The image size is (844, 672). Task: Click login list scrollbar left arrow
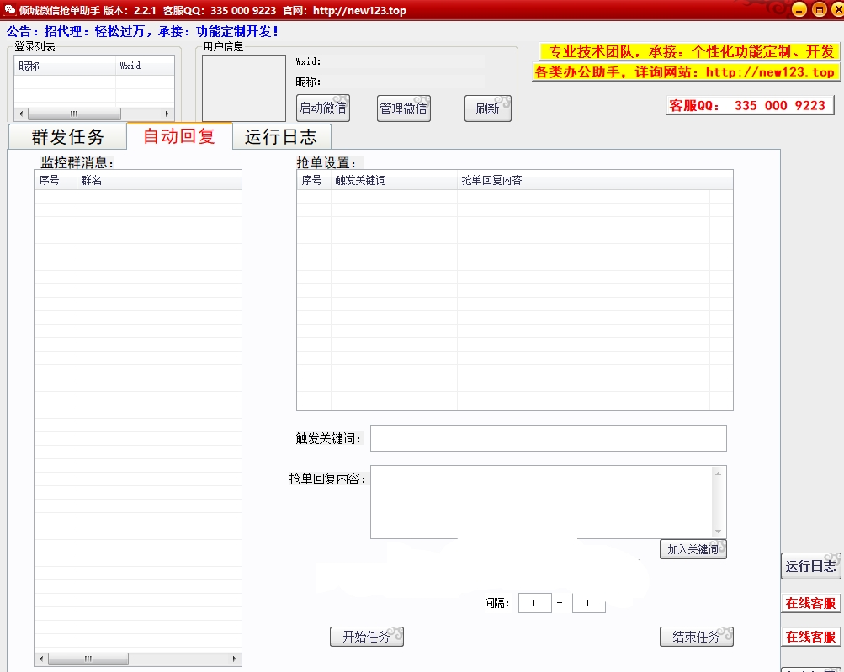click(21, 114)
